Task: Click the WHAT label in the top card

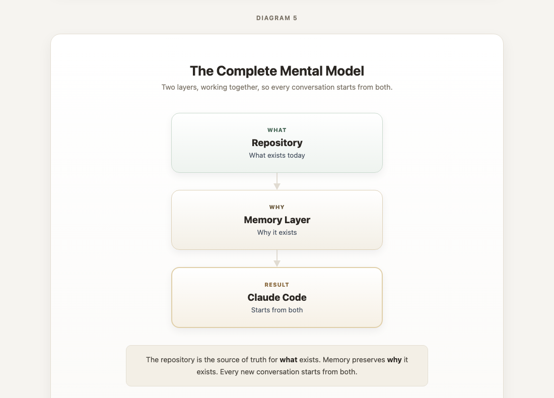Action: [x=276, y=130]
